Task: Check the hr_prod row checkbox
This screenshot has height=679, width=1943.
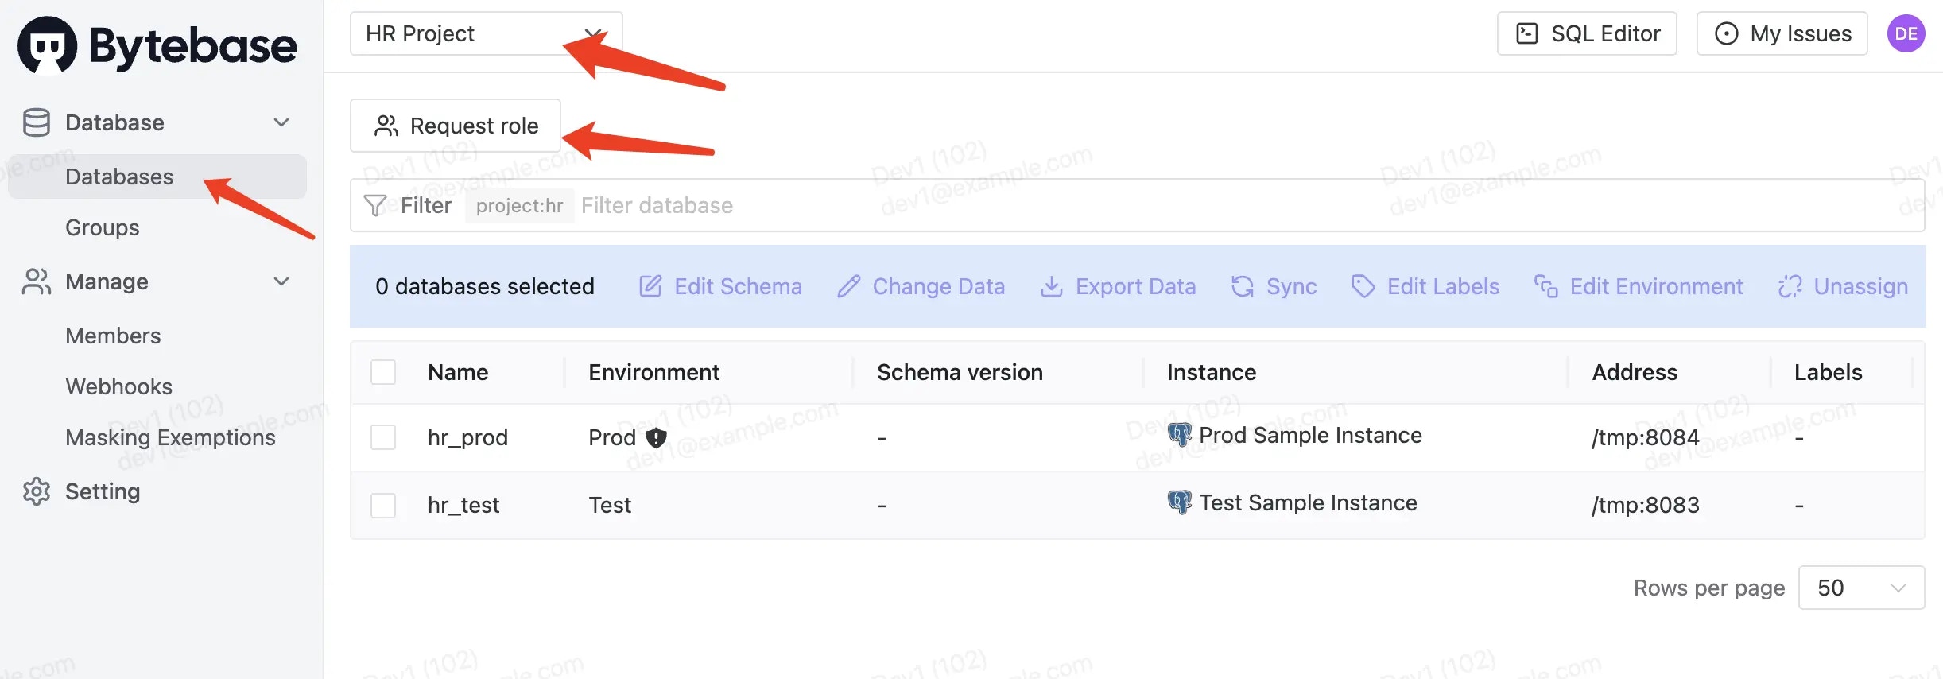Action: 383,436
